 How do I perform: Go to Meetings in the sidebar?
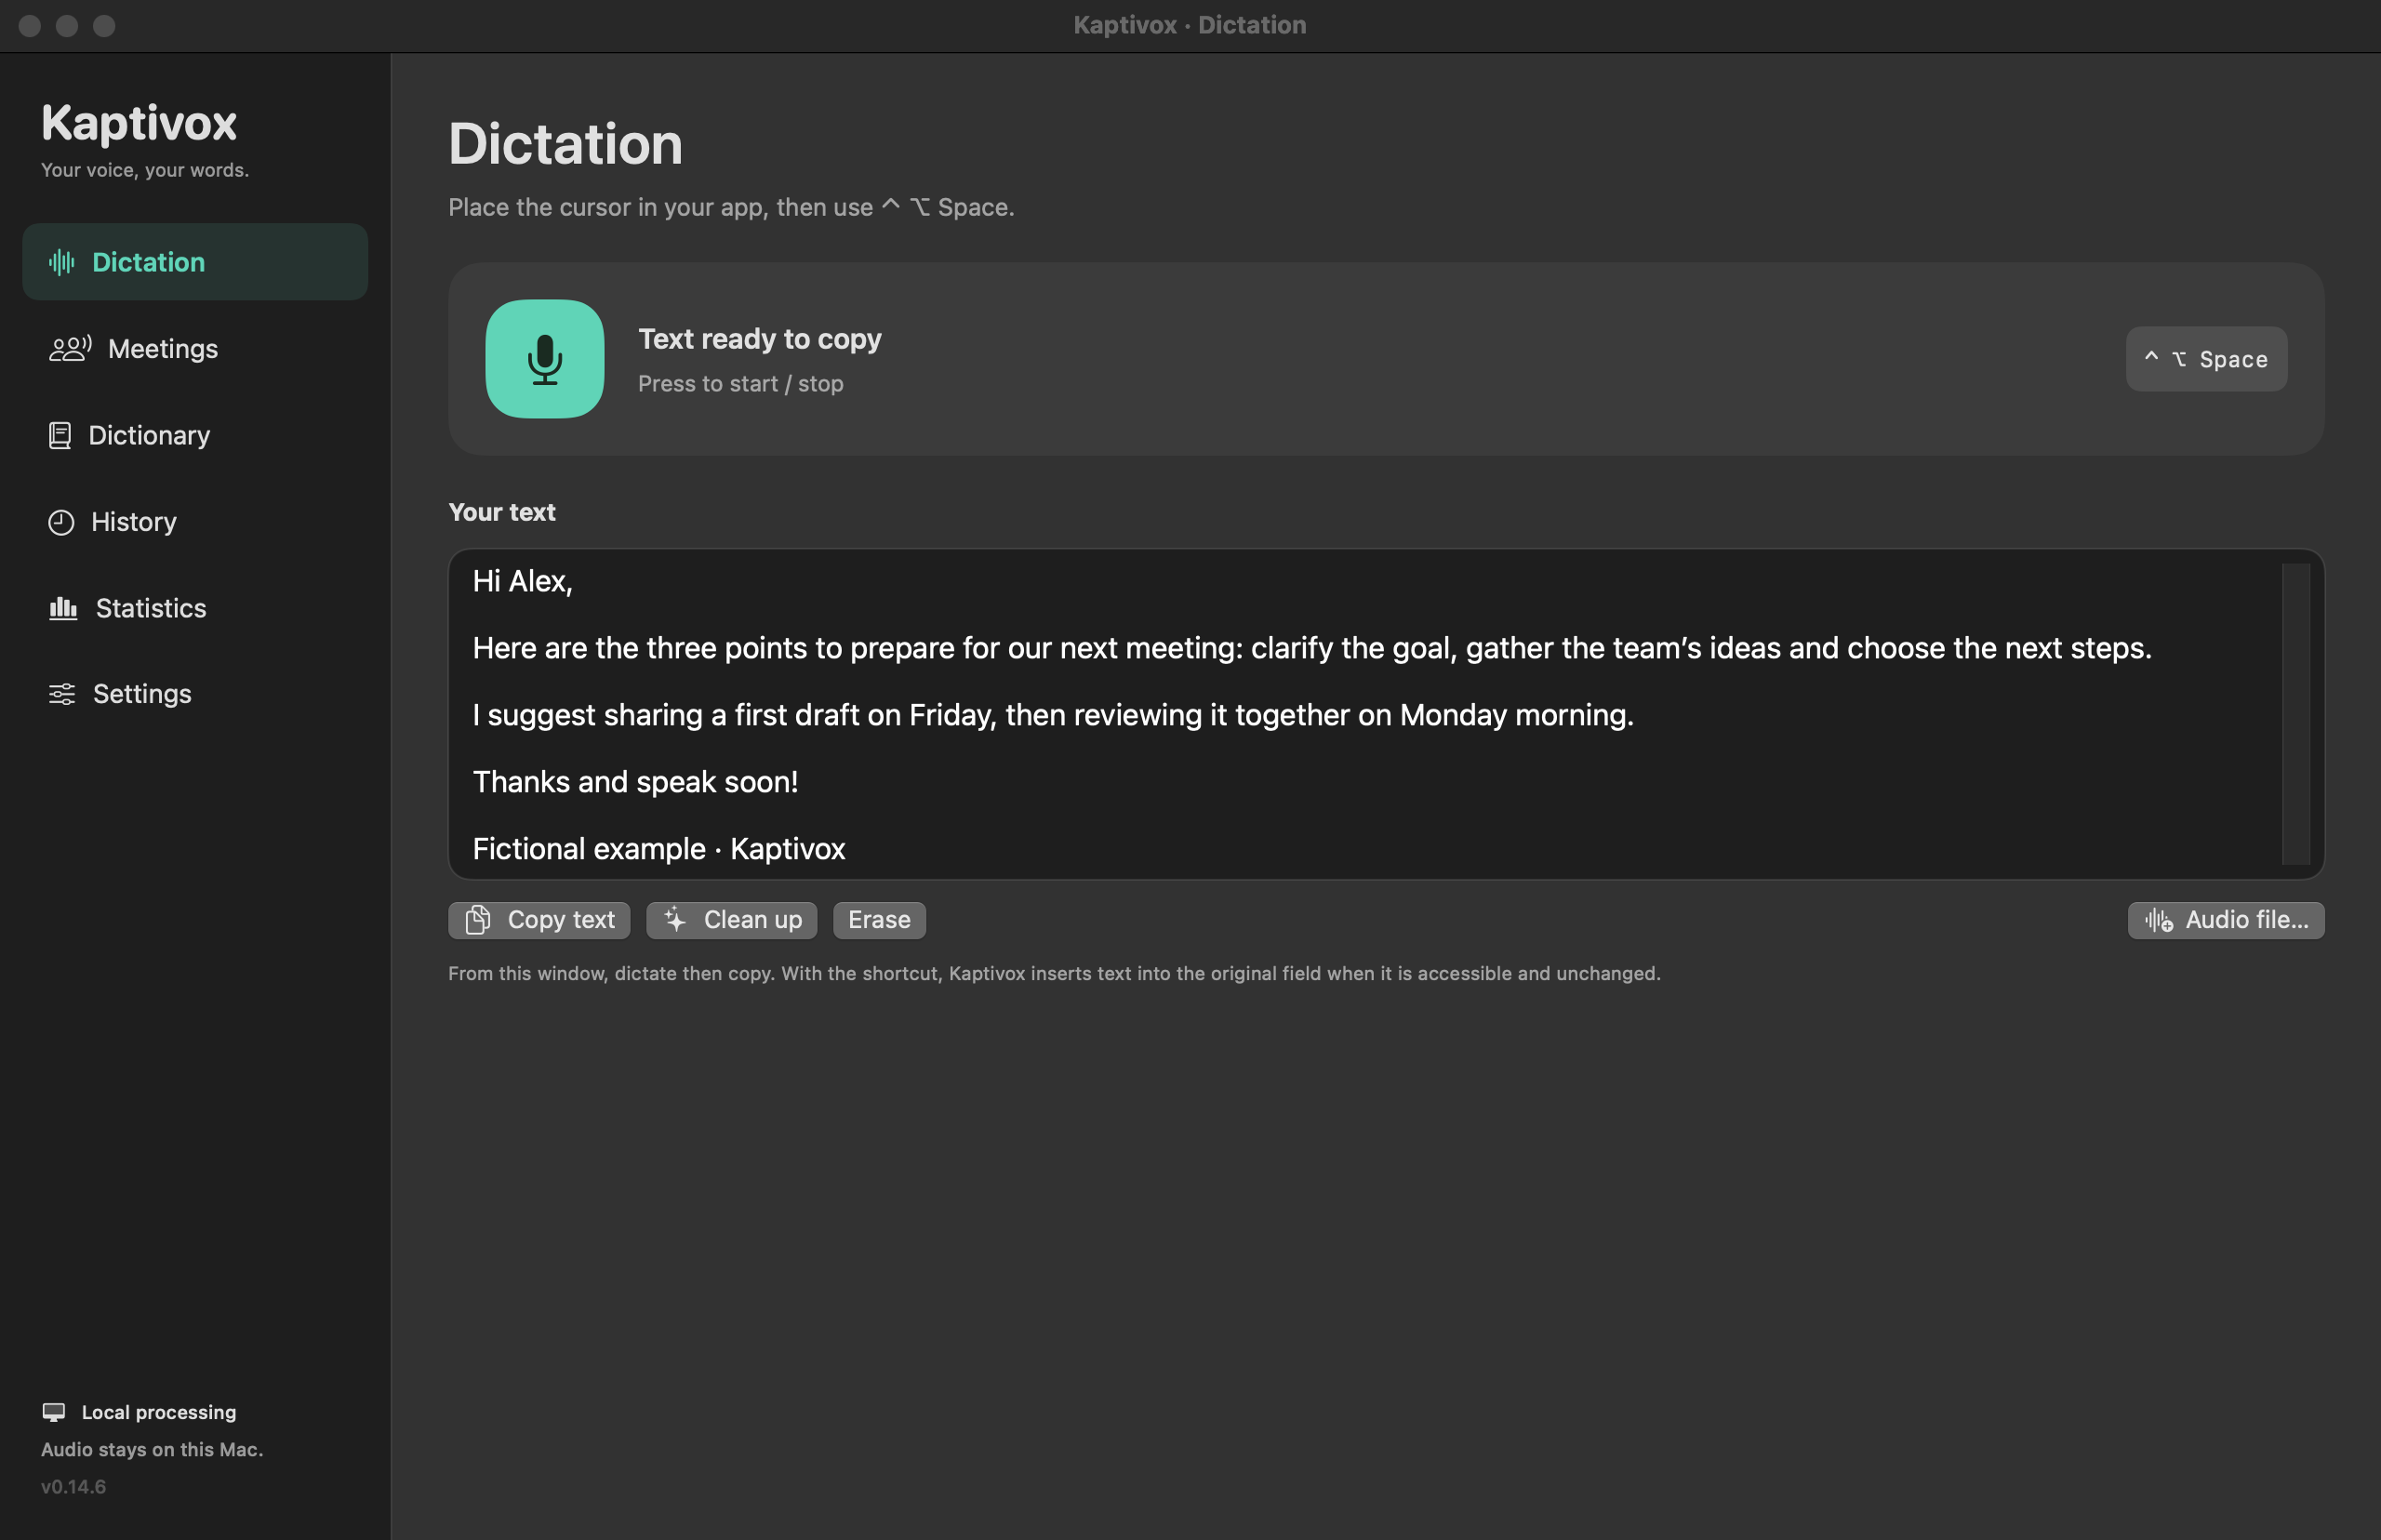[x=195, y=348]
